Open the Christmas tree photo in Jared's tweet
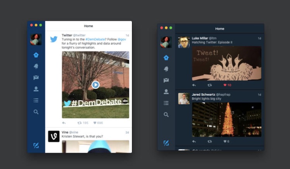 point(226,119)
